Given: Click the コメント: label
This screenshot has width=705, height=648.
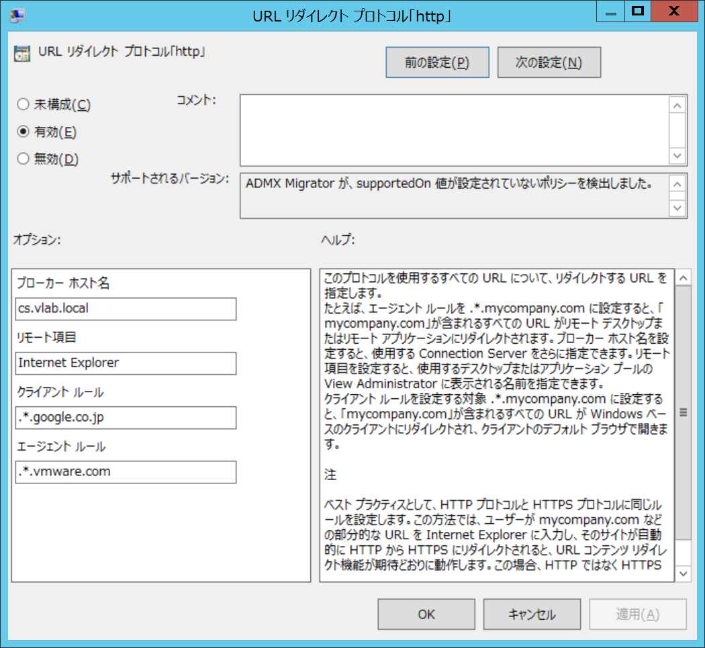Looking at the screenshot, I should point(197,100).
